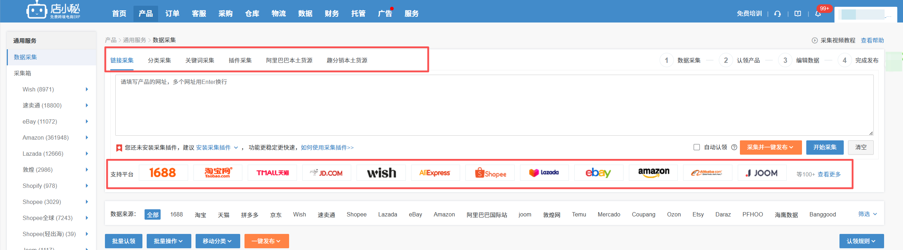Open the 批量操作 dropdown

click(x=168, y=241)
